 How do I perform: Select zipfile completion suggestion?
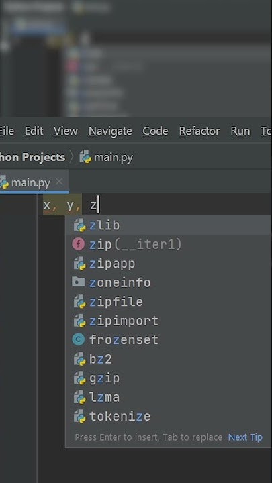click(169, 302)
